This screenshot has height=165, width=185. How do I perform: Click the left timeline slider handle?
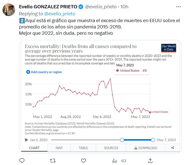pos(122,140)
